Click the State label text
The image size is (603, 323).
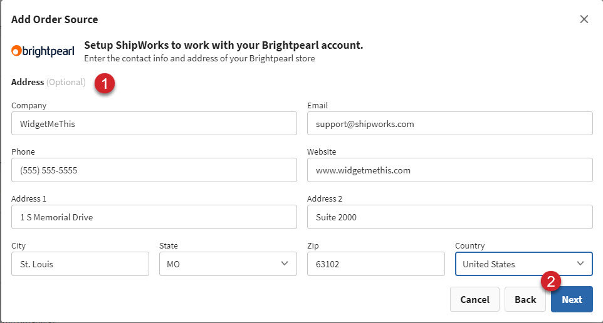pos(169,246)
